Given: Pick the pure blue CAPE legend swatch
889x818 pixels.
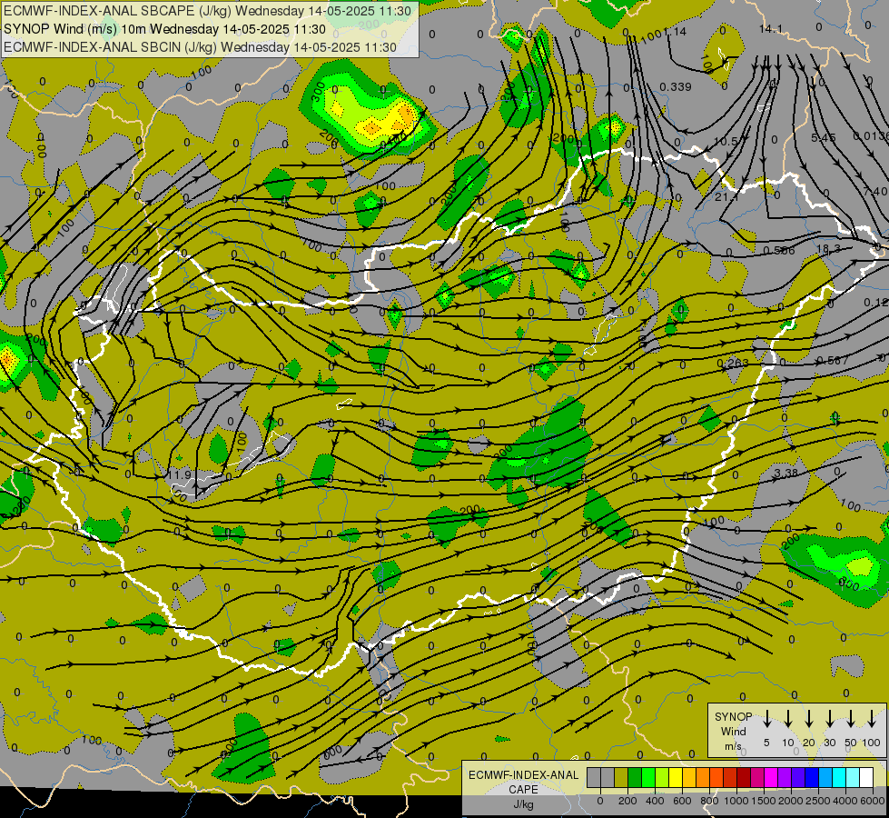Looking at the screenshot, I should [x=811, y=777].
